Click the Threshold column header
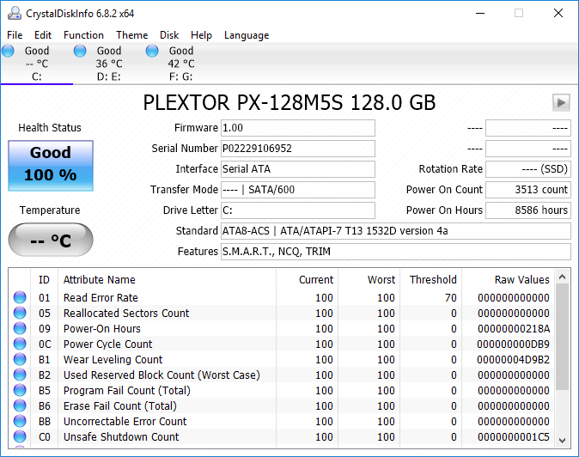579x457 pixels. [430, 280]
